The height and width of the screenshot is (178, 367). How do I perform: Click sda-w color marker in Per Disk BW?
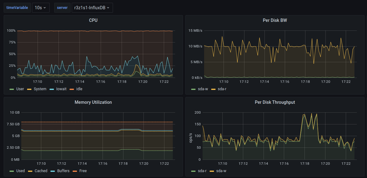point(193,89)
